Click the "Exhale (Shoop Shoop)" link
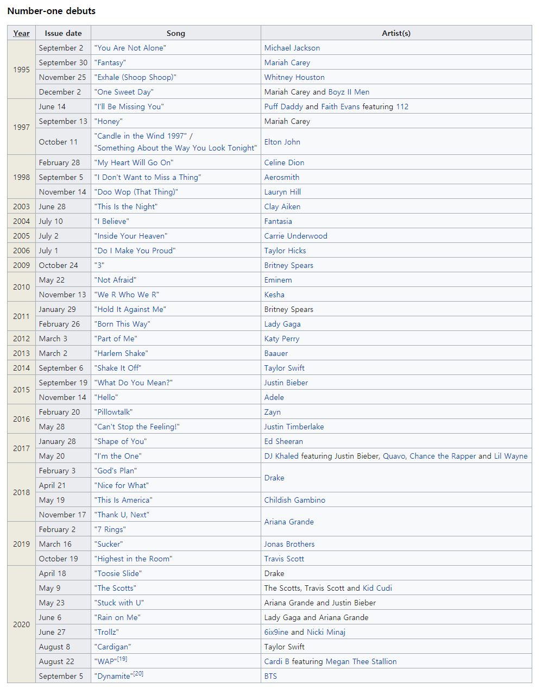The image size is (542, 688). click(136, 77)
